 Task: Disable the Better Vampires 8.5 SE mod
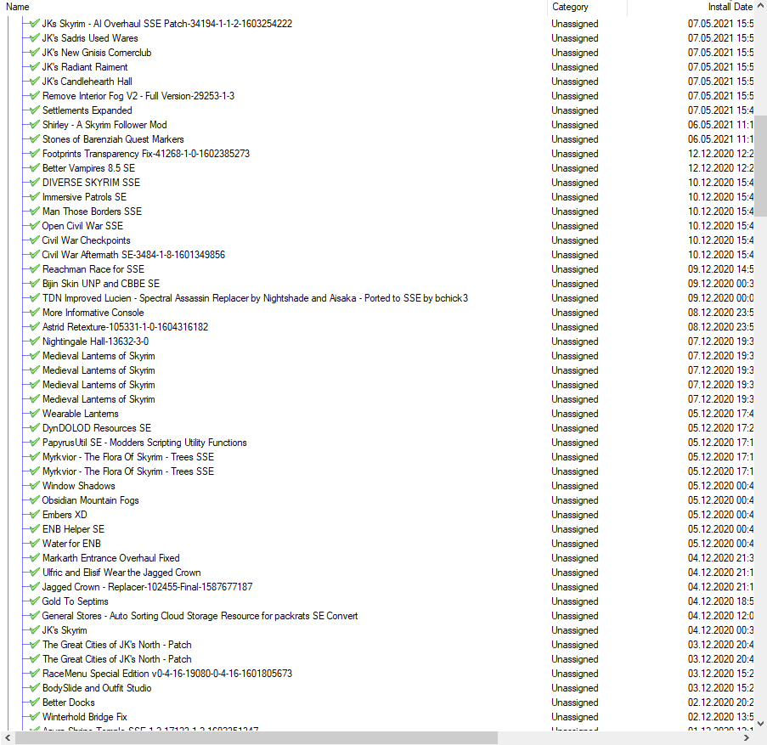pos(34,168)
